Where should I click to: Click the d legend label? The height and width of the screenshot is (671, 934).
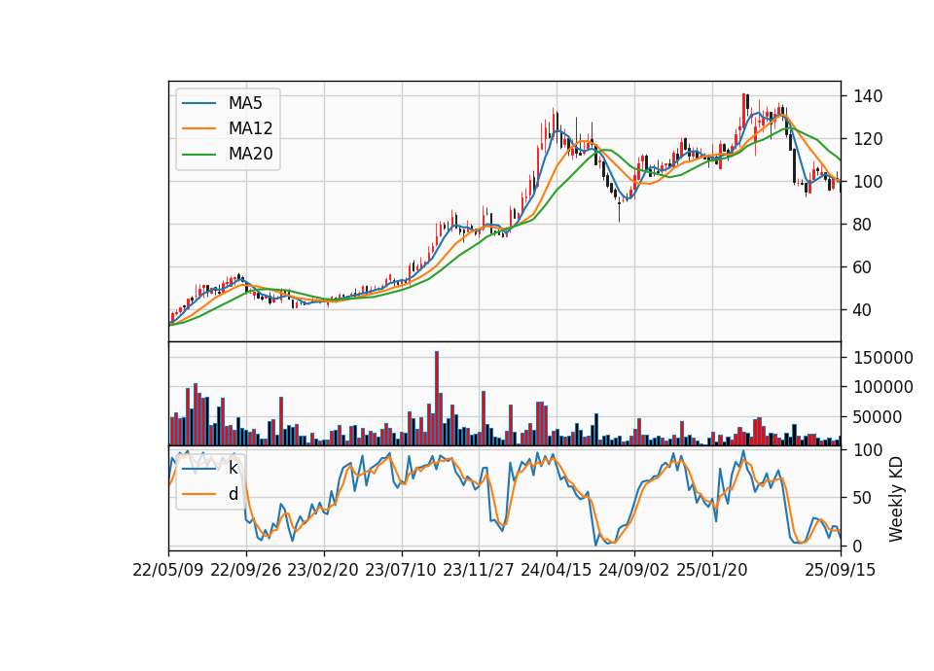point(233,494)
